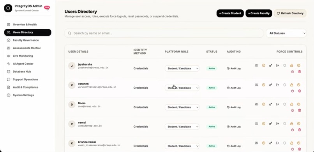The width and height of the screenshot is (314, 152).
Task: Click the Create Student button
Action: tap(230, 13)
